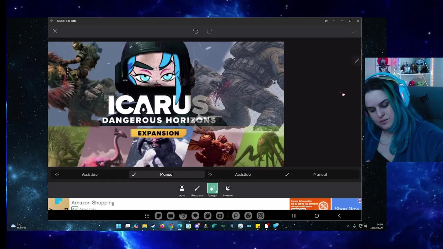Open Camera in the tablet dock
Screen dimensions: 443x249
click(220, 216)
